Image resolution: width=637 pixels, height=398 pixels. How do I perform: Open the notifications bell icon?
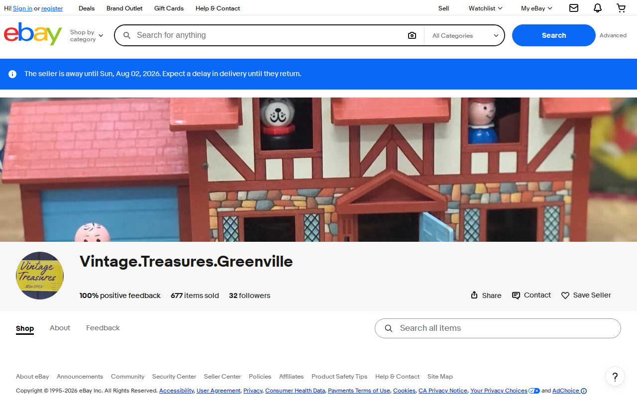click(x=598, y=8)
